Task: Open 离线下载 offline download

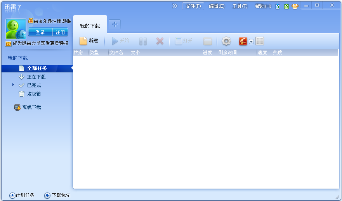Action: click(x=31, y=107)
